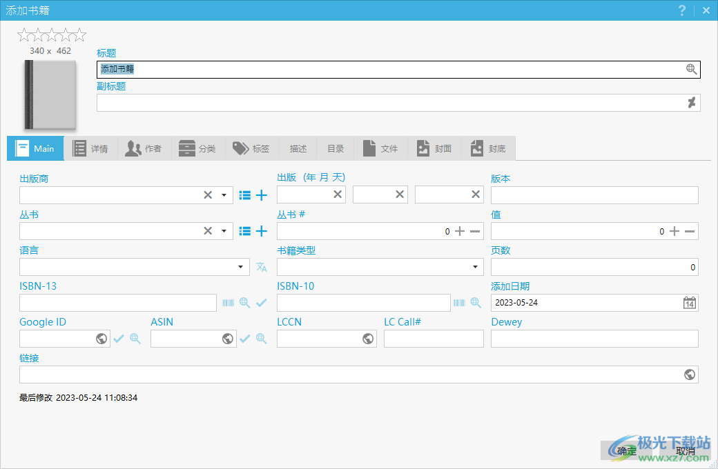Image resolution: width=718 pixels, height=469 pixels.
Task: Set rating to three stars
Action: point(52,34)
